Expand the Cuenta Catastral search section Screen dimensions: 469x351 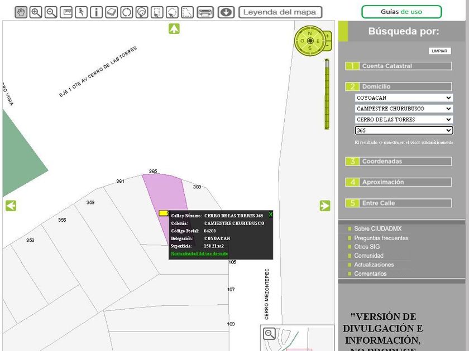coord(399,66)
